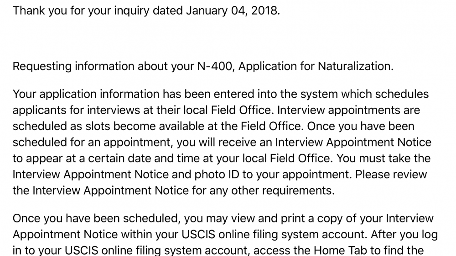456x256 pixels.
Task: Click the word slots
Action: [x=98, y=126]
